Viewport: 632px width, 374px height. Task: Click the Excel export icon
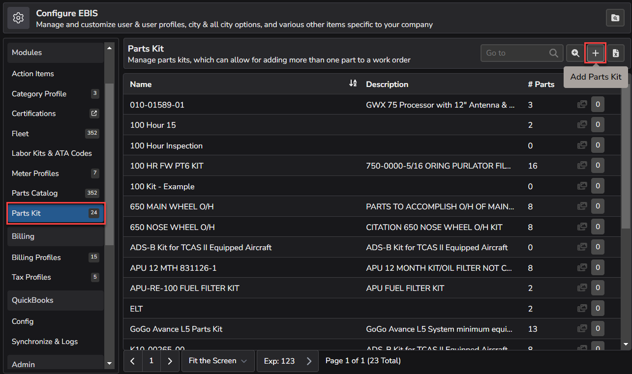coord(615,53)
